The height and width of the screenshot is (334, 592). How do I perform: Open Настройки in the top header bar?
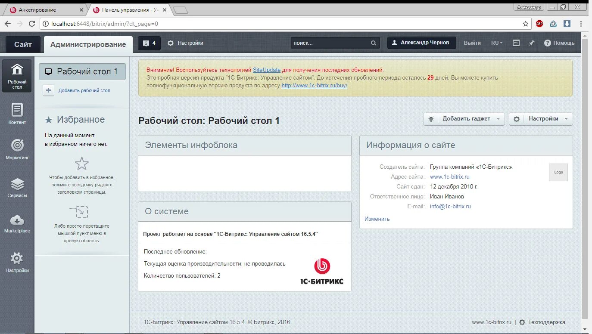[x=185, y=43]
